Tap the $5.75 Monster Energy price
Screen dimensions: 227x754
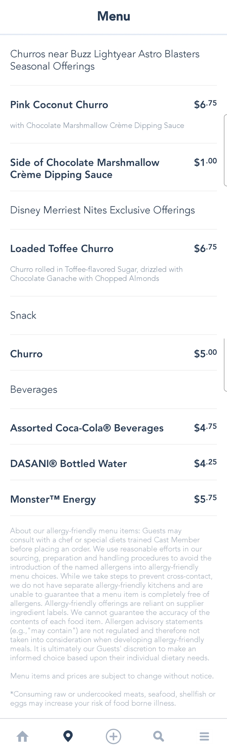click(205, 499)
